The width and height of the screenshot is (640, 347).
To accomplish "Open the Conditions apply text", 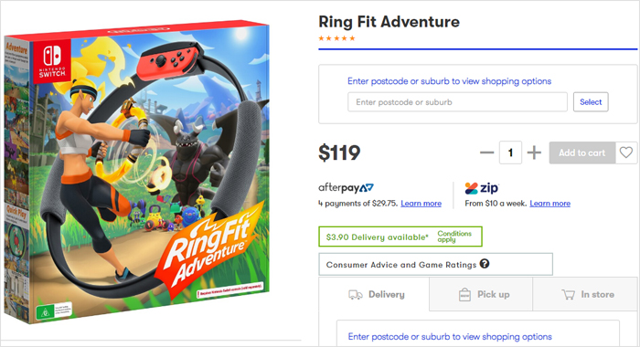I will (x=454, y=237).
